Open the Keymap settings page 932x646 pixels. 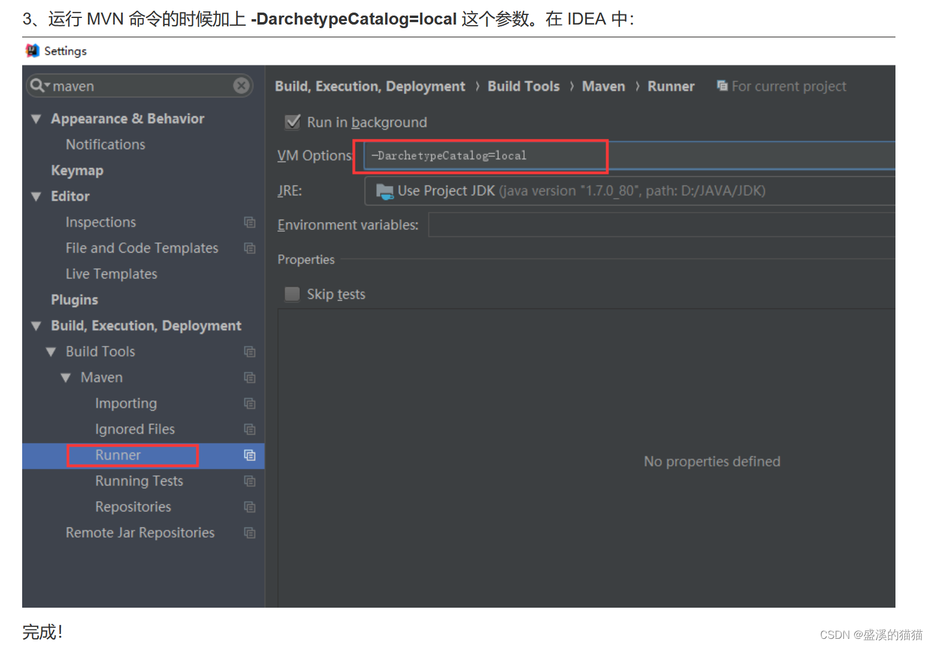[77, 171]
